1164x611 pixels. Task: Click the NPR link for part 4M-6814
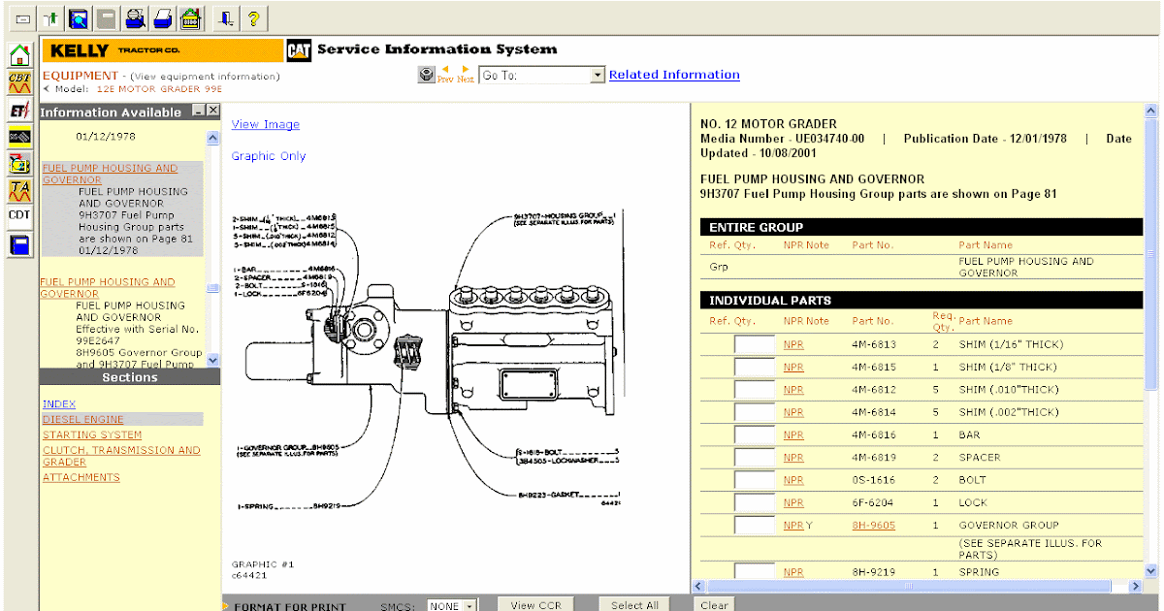pyautogui.click(x=793, y=412)
